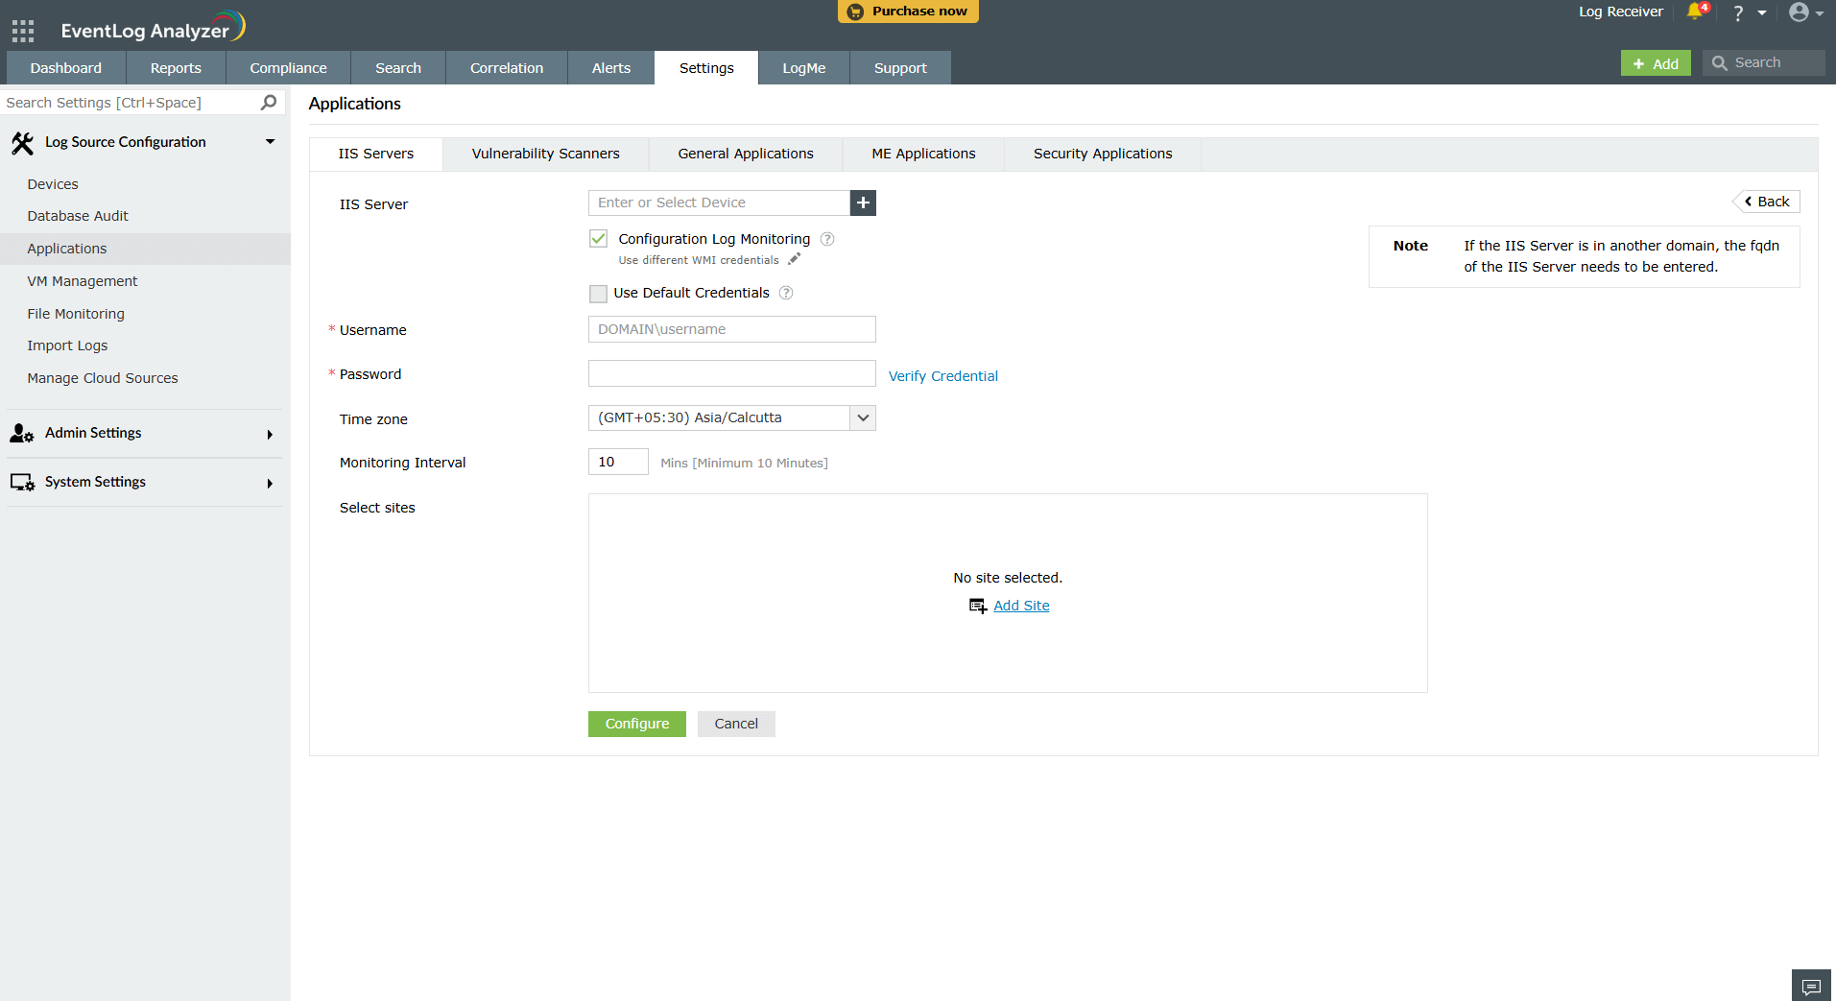Image resolution: width=1836 pixels, height=1001 pixels.
Task: Click the plus icon beside IIS Server field
Action: tap(863, 203)
